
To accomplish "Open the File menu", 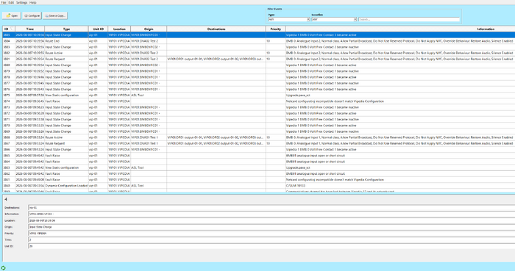I will [x=3, y=2].
